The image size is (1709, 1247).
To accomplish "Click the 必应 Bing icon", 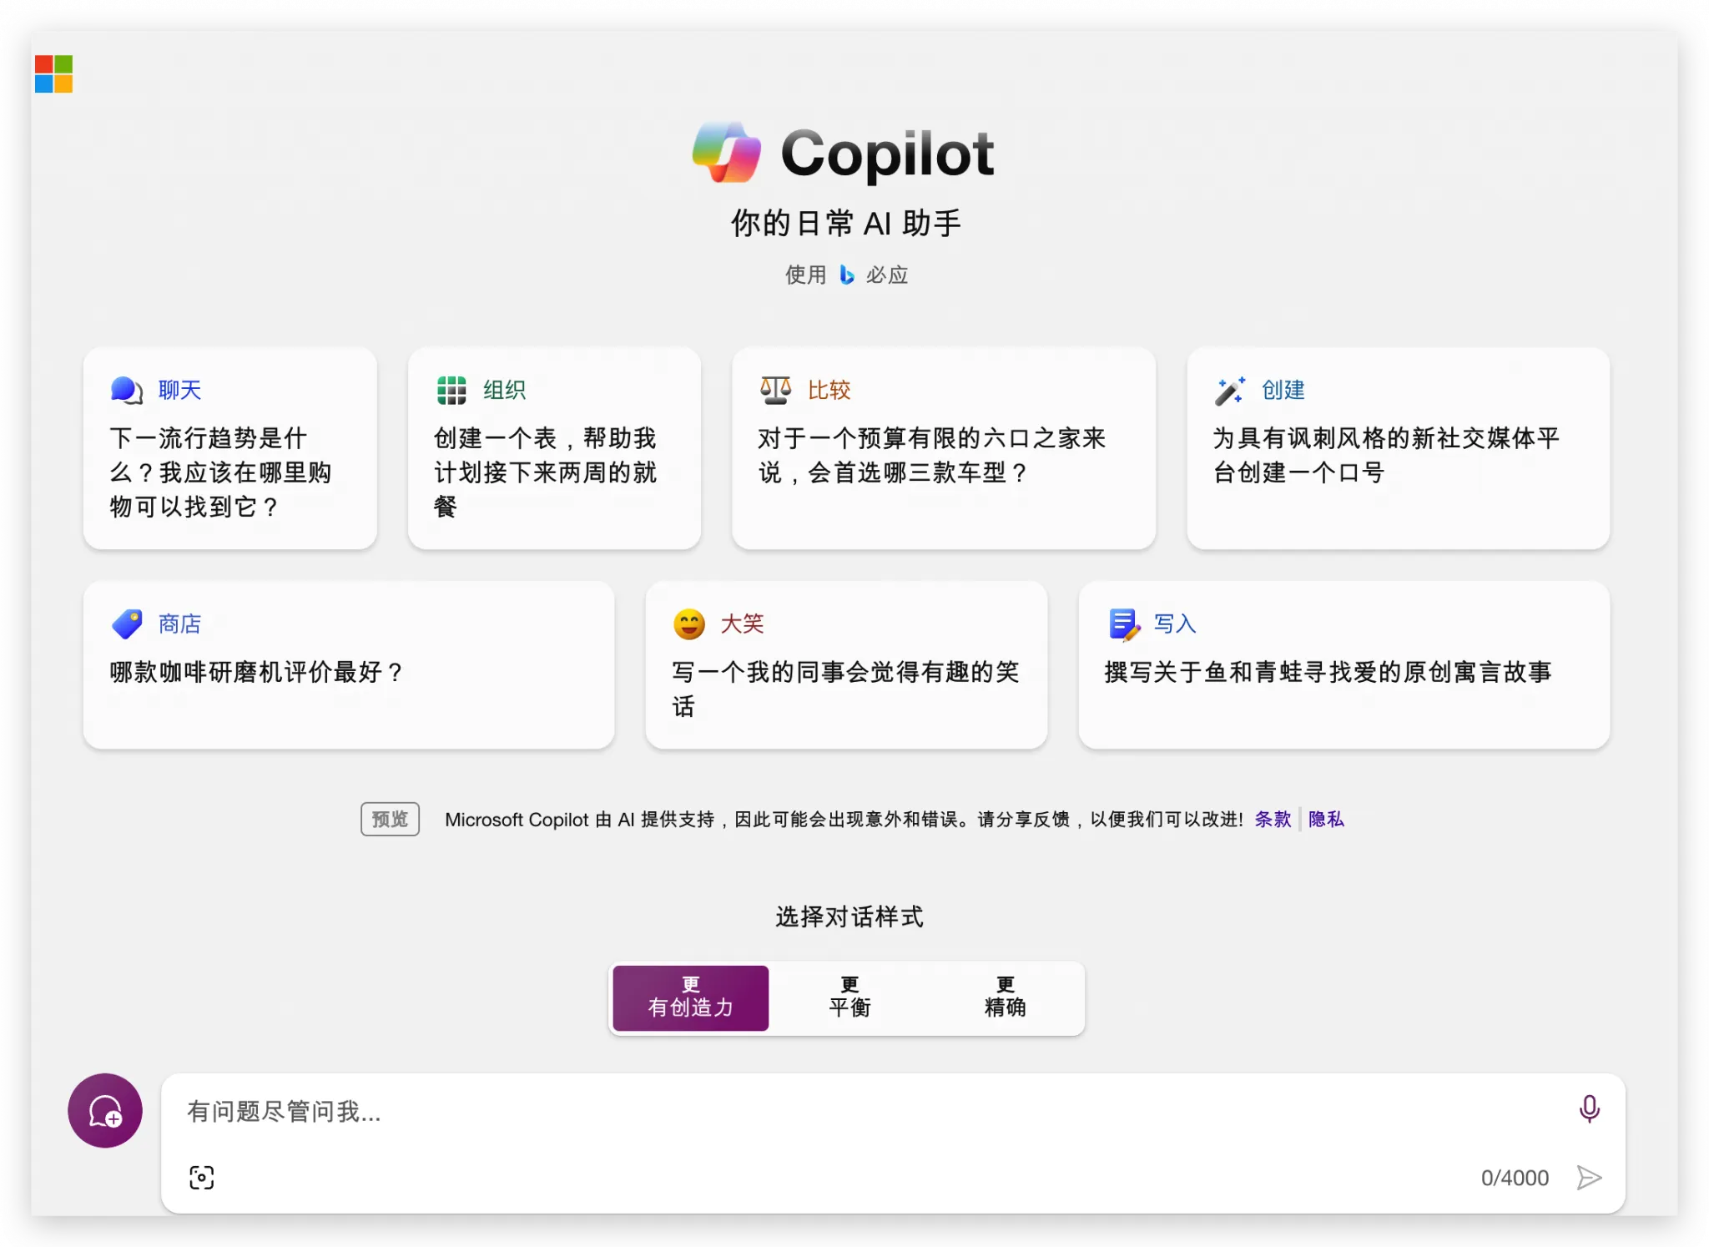I will pos(847,275).
